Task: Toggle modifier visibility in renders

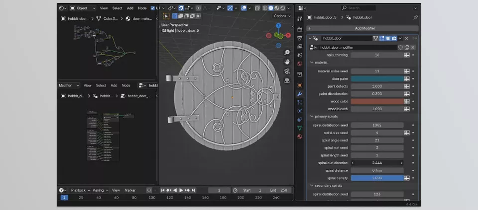Action: (394, 38)
